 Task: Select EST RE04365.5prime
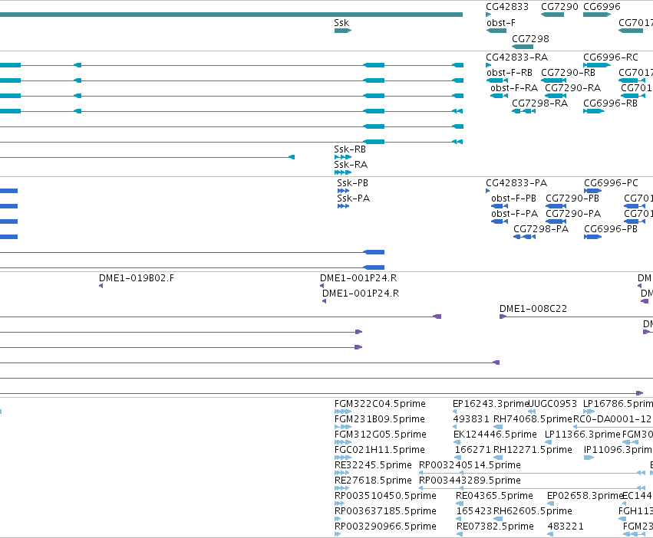(x=494, y=496)
